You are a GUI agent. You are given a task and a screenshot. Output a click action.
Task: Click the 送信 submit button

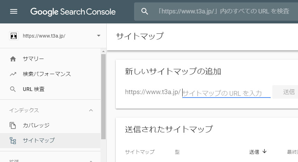click(x=285, y=92)
